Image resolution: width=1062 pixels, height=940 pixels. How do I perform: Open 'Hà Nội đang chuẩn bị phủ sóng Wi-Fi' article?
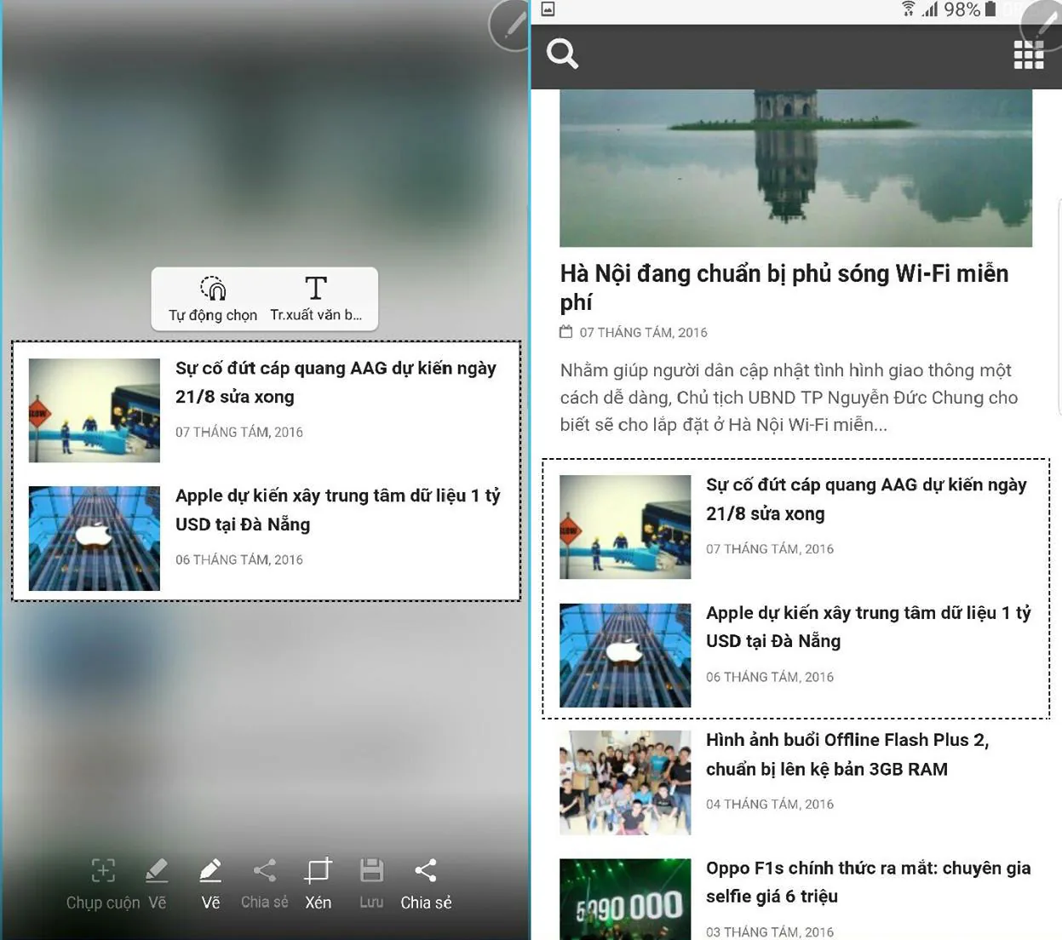(x=784, y=288)
